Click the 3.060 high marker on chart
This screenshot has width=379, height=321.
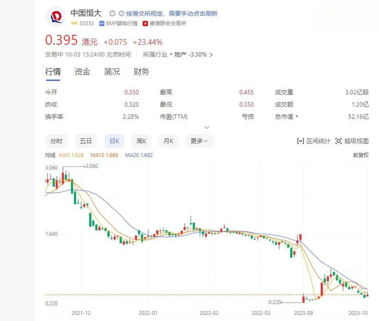[92, 166]
